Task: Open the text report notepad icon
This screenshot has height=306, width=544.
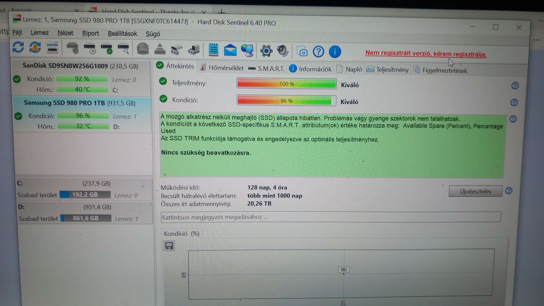Action: click(x=213, y=50)
